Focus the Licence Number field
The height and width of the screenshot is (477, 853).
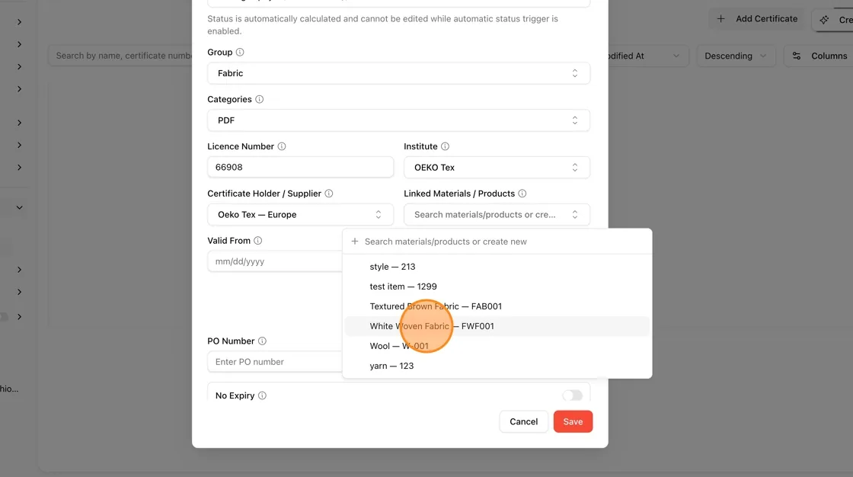(300, 167)
